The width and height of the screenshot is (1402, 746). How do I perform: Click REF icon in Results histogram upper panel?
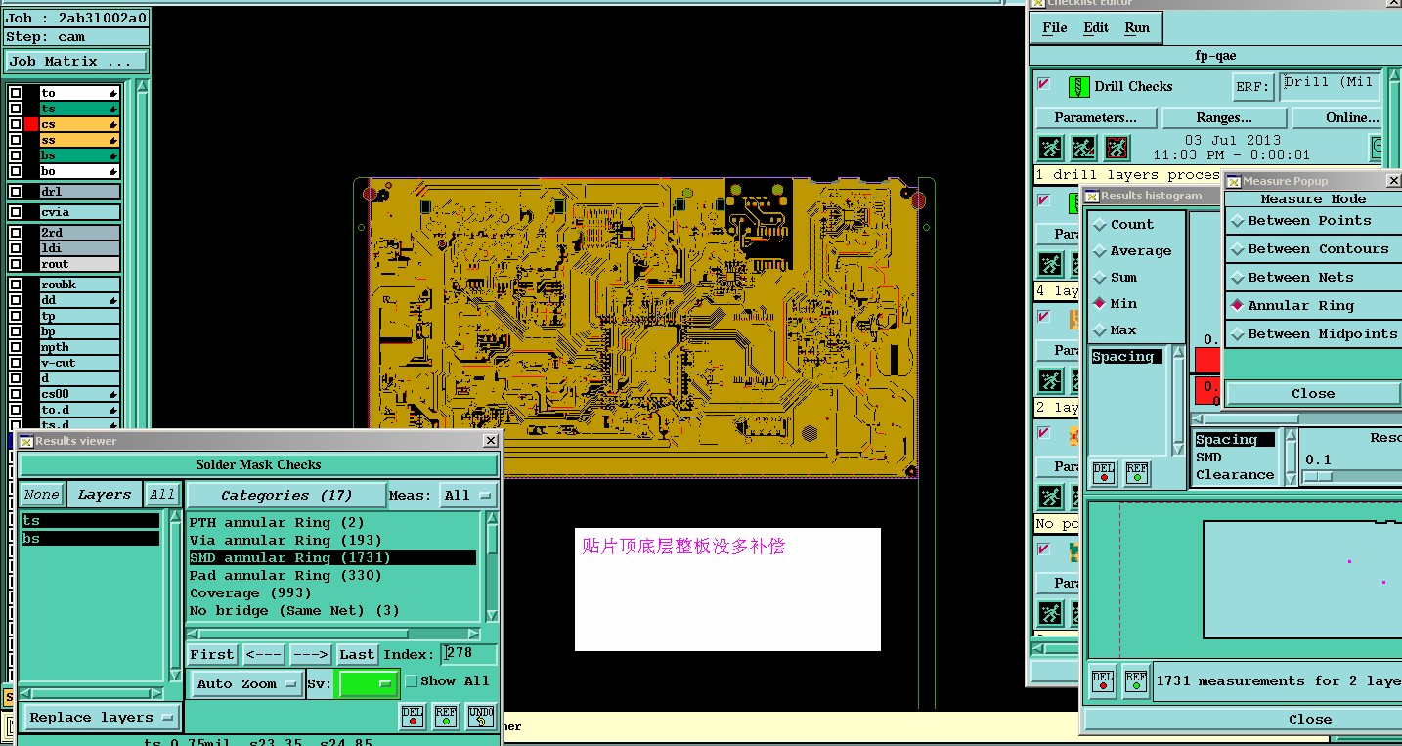pos(1136,473)
